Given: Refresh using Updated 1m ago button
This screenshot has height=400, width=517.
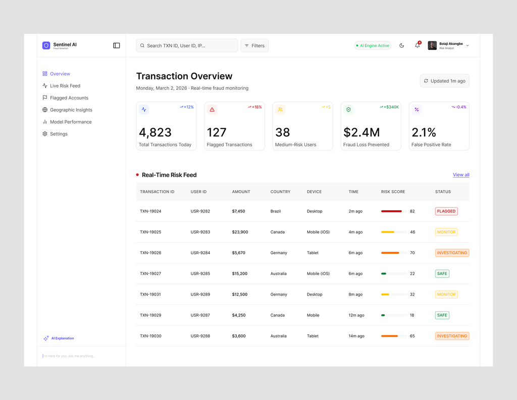Looking at the screenshot, I should 444,81.
